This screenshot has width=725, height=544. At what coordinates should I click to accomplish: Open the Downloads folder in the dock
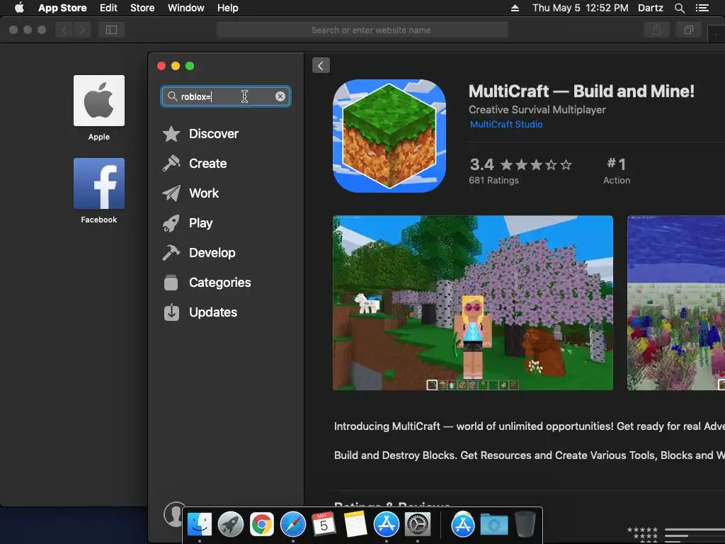coord(493,525)
